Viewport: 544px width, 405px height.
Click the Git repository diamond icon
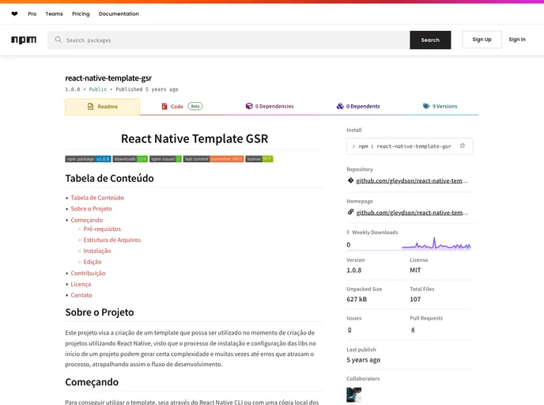(350, 180)
